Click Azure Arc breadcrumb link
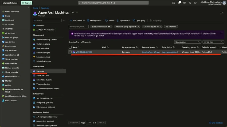 point(45,8)
